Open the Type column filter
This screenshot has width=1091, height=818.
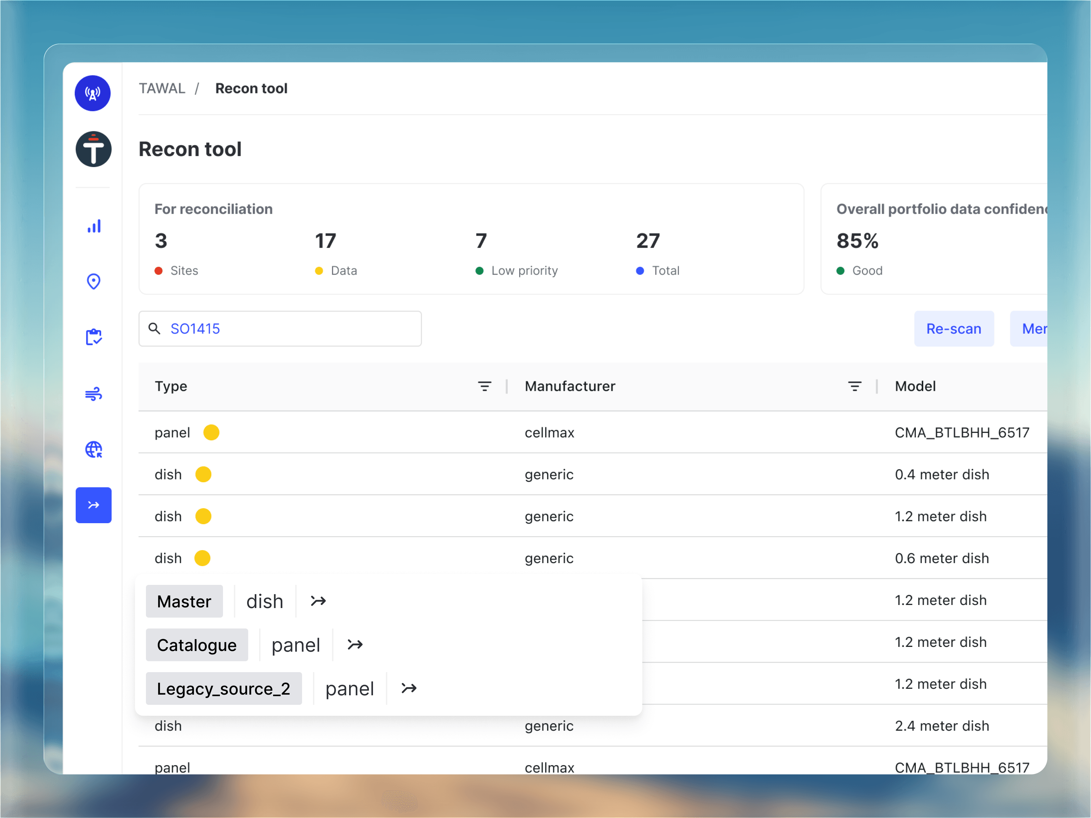click(484, 386)
